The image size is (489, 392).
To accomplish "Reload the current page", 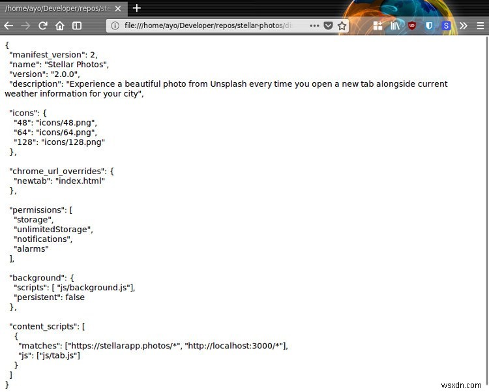I will (x=43, y=25).
